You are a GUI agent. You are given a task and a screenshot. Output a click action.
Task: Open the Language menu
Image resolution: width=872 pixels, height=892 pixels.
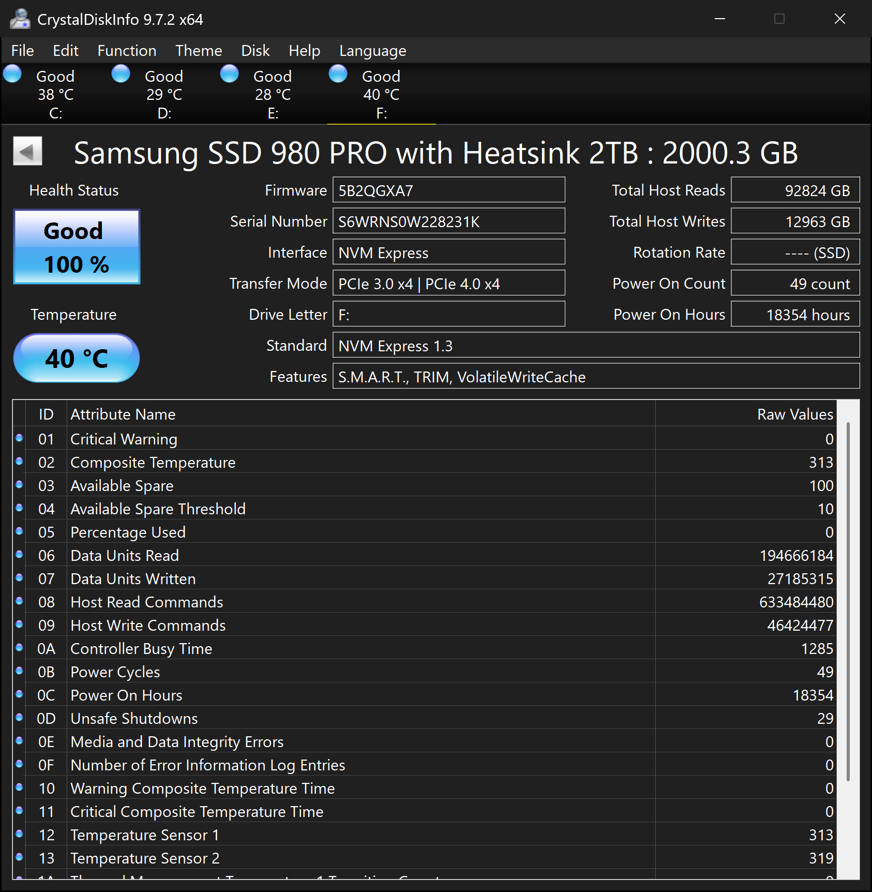pyautogui.click(x=372, y=51)
